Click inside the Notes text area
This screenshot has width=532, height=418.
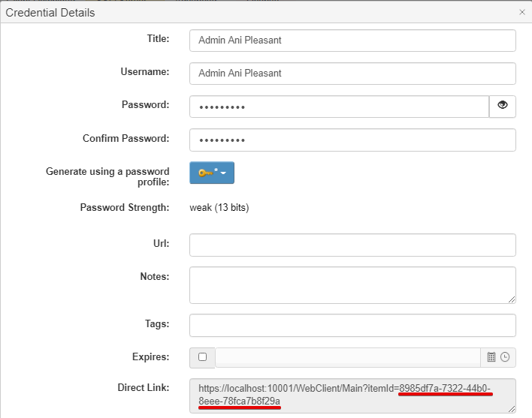352,285
